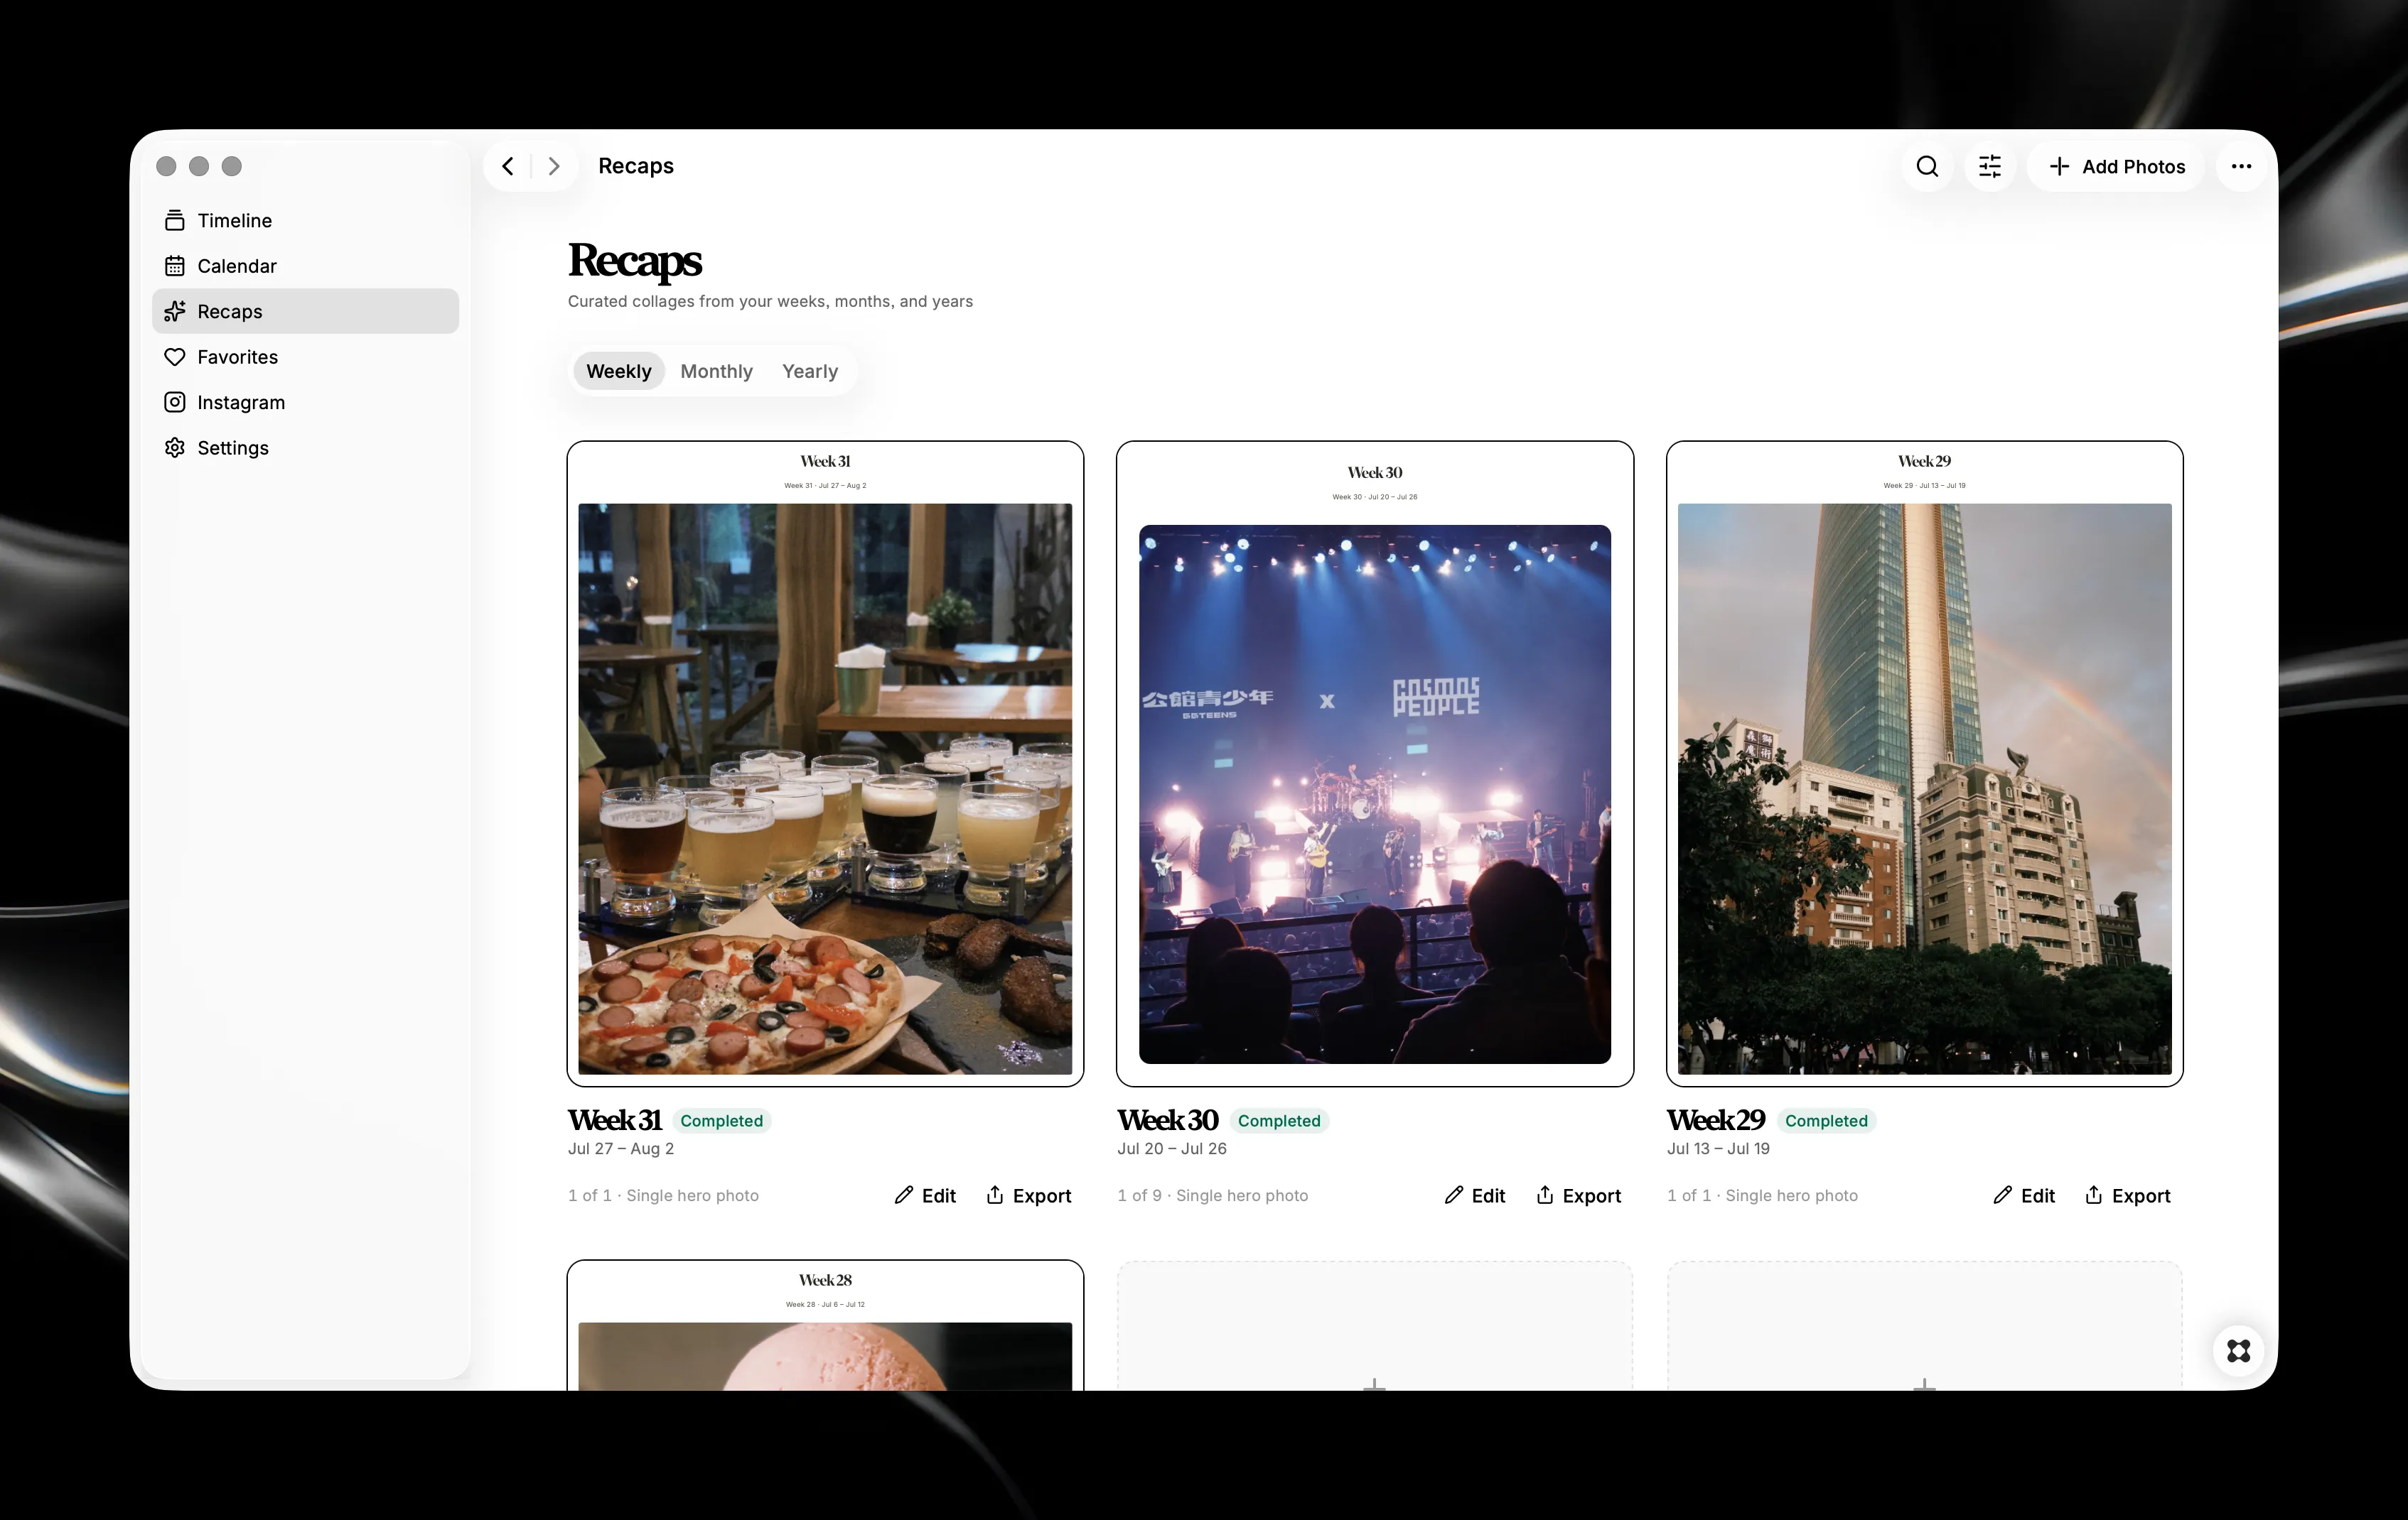Go back with the left chevron
The height and width of the screenshot is (1520, 2408).
point(508,166)
